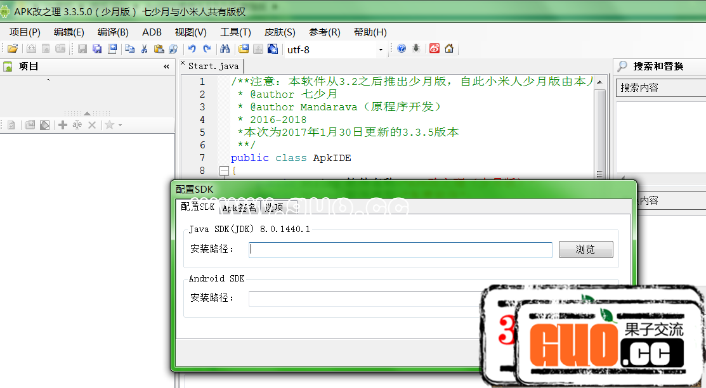
Task: Click the save-as floppy icon with arrow
Action: (112, 49)
